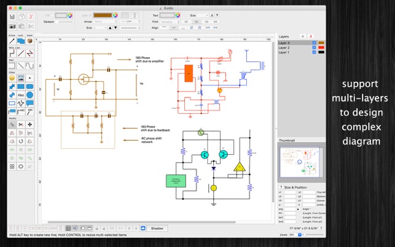Click the diagram Thumbnail preview
395x247 pixels.
point(301,162)
